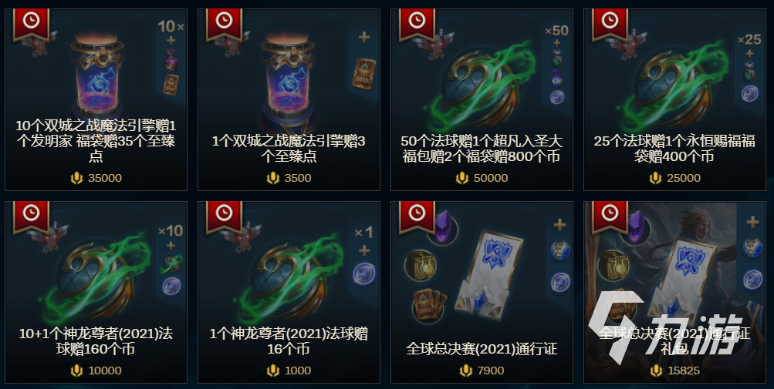The height and width of the screenshot is (389, 774).
Task: Click the blue coin icon in the 25000 bundle sidebar
Action: pyautogui.click(x=749, y=92)
